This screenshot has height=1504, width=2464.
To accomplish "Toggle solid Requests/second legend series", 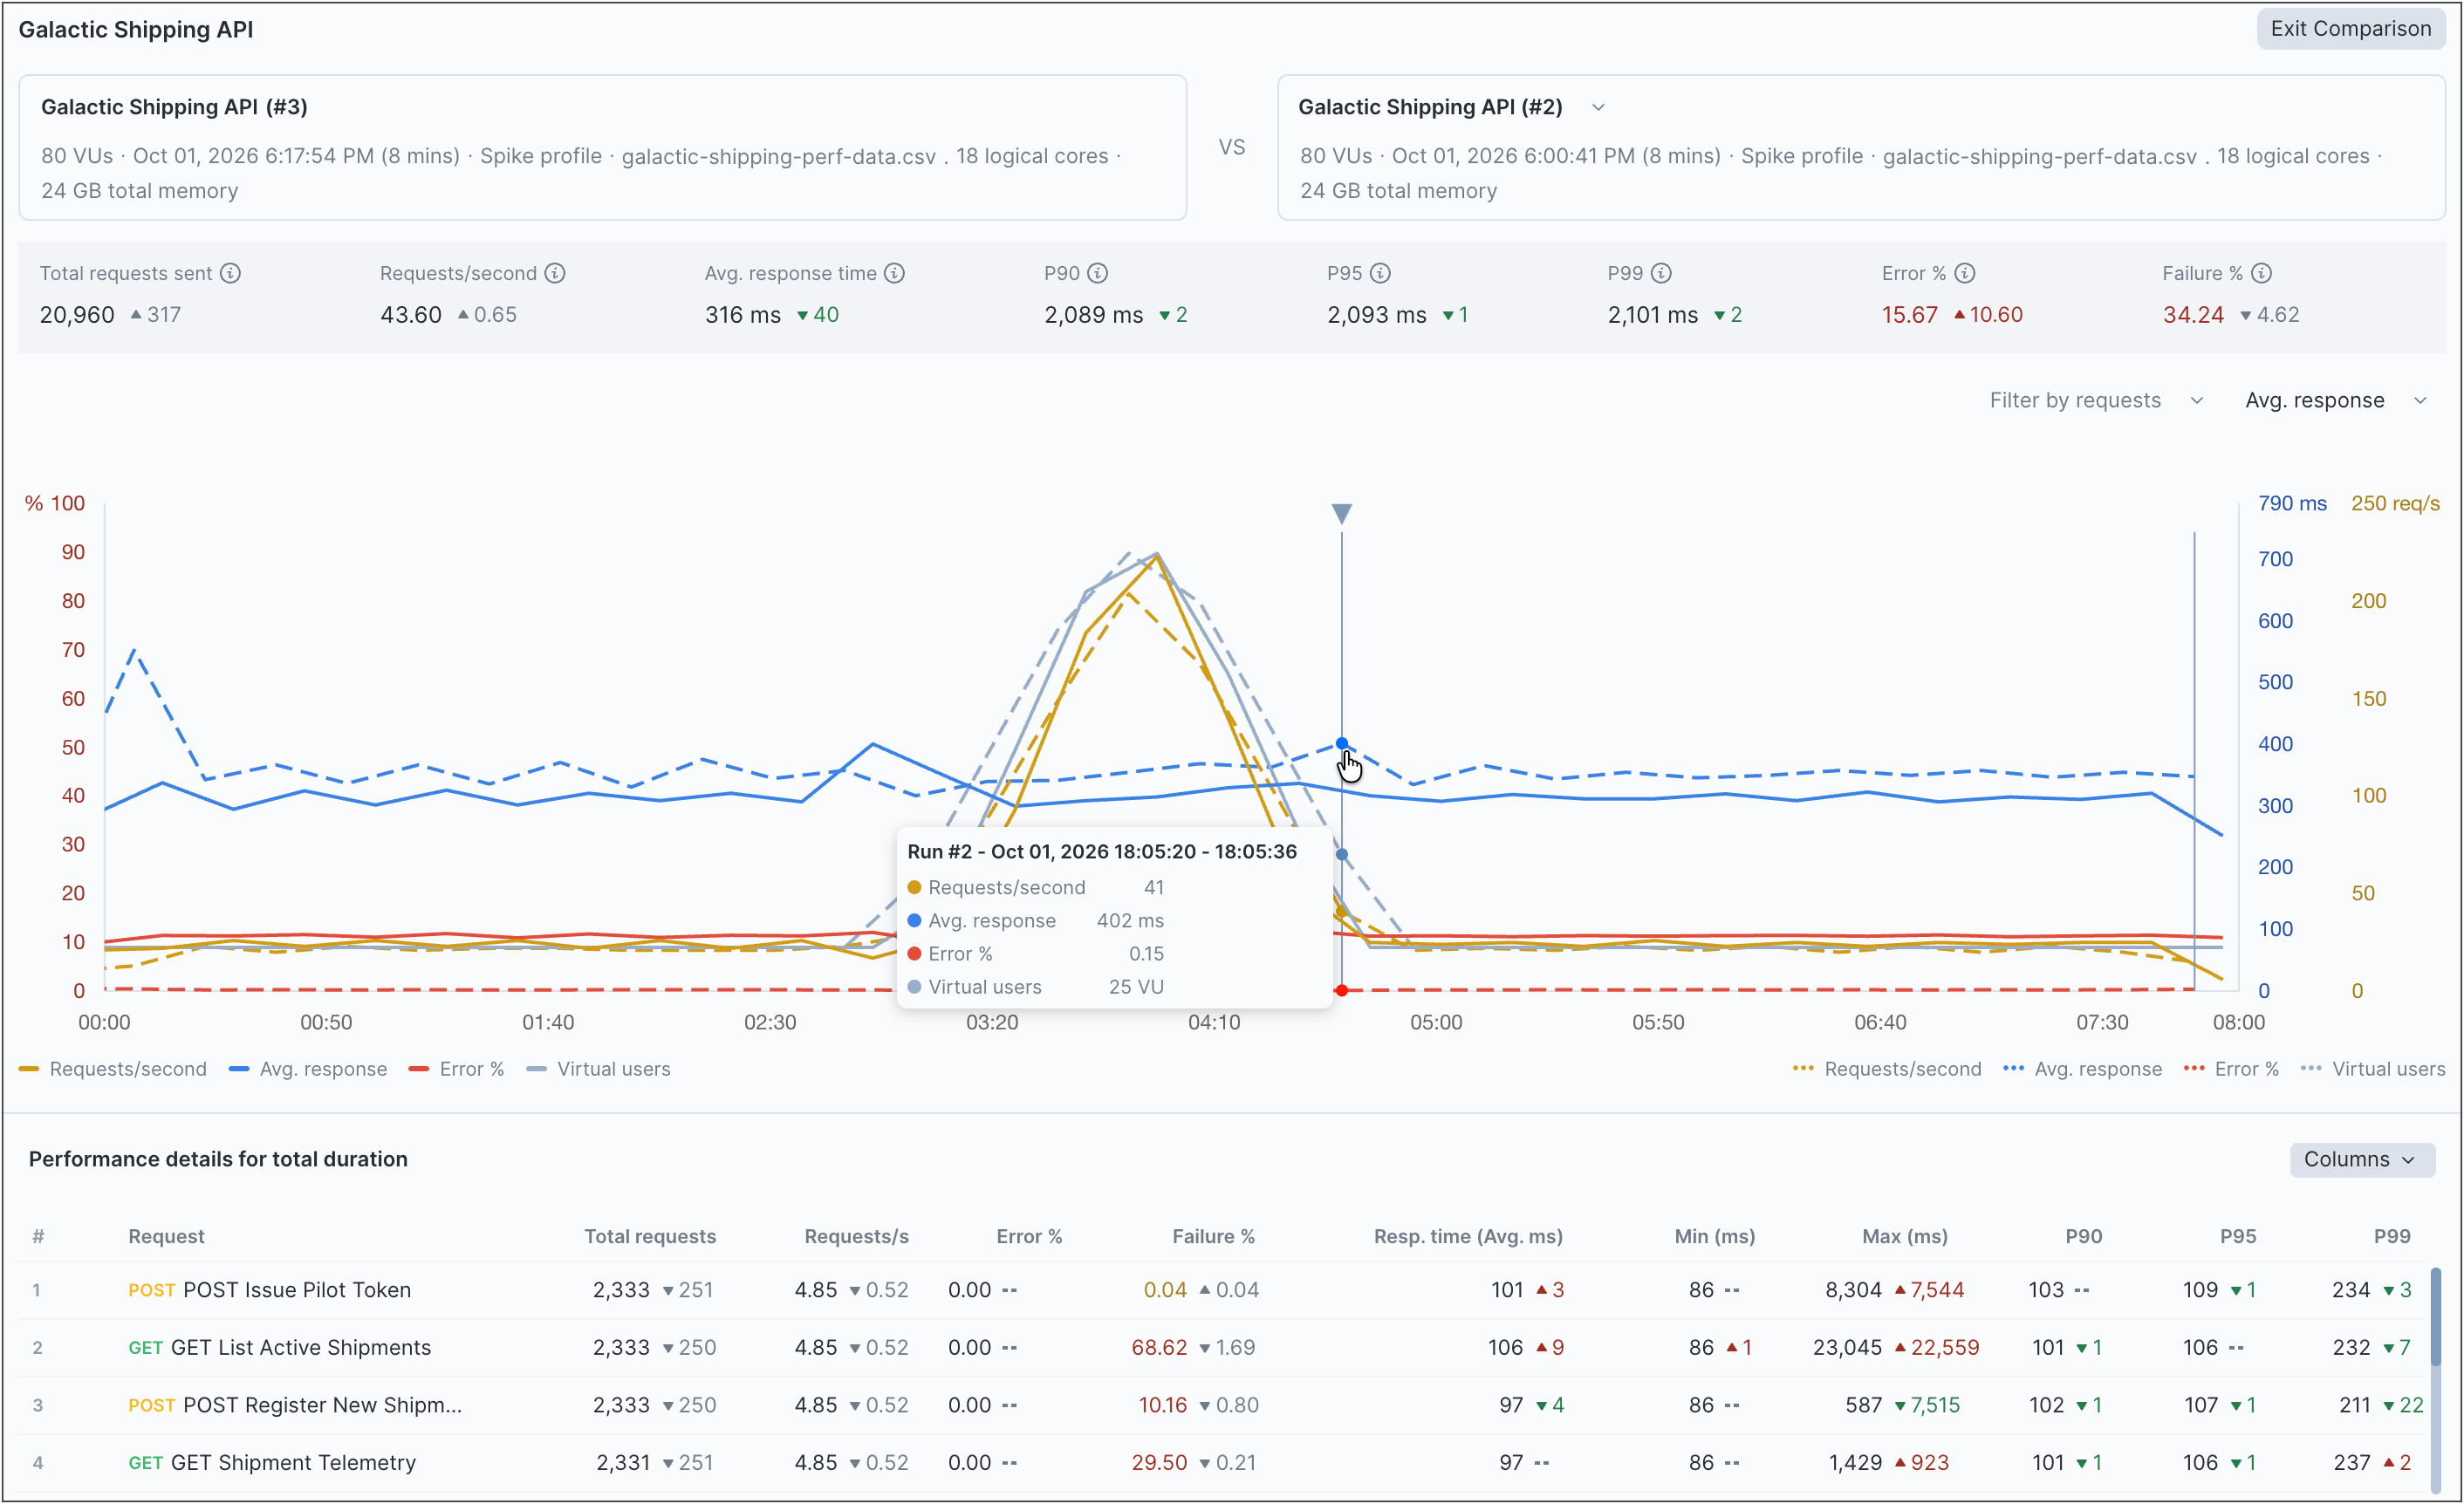I will 113,1069.
